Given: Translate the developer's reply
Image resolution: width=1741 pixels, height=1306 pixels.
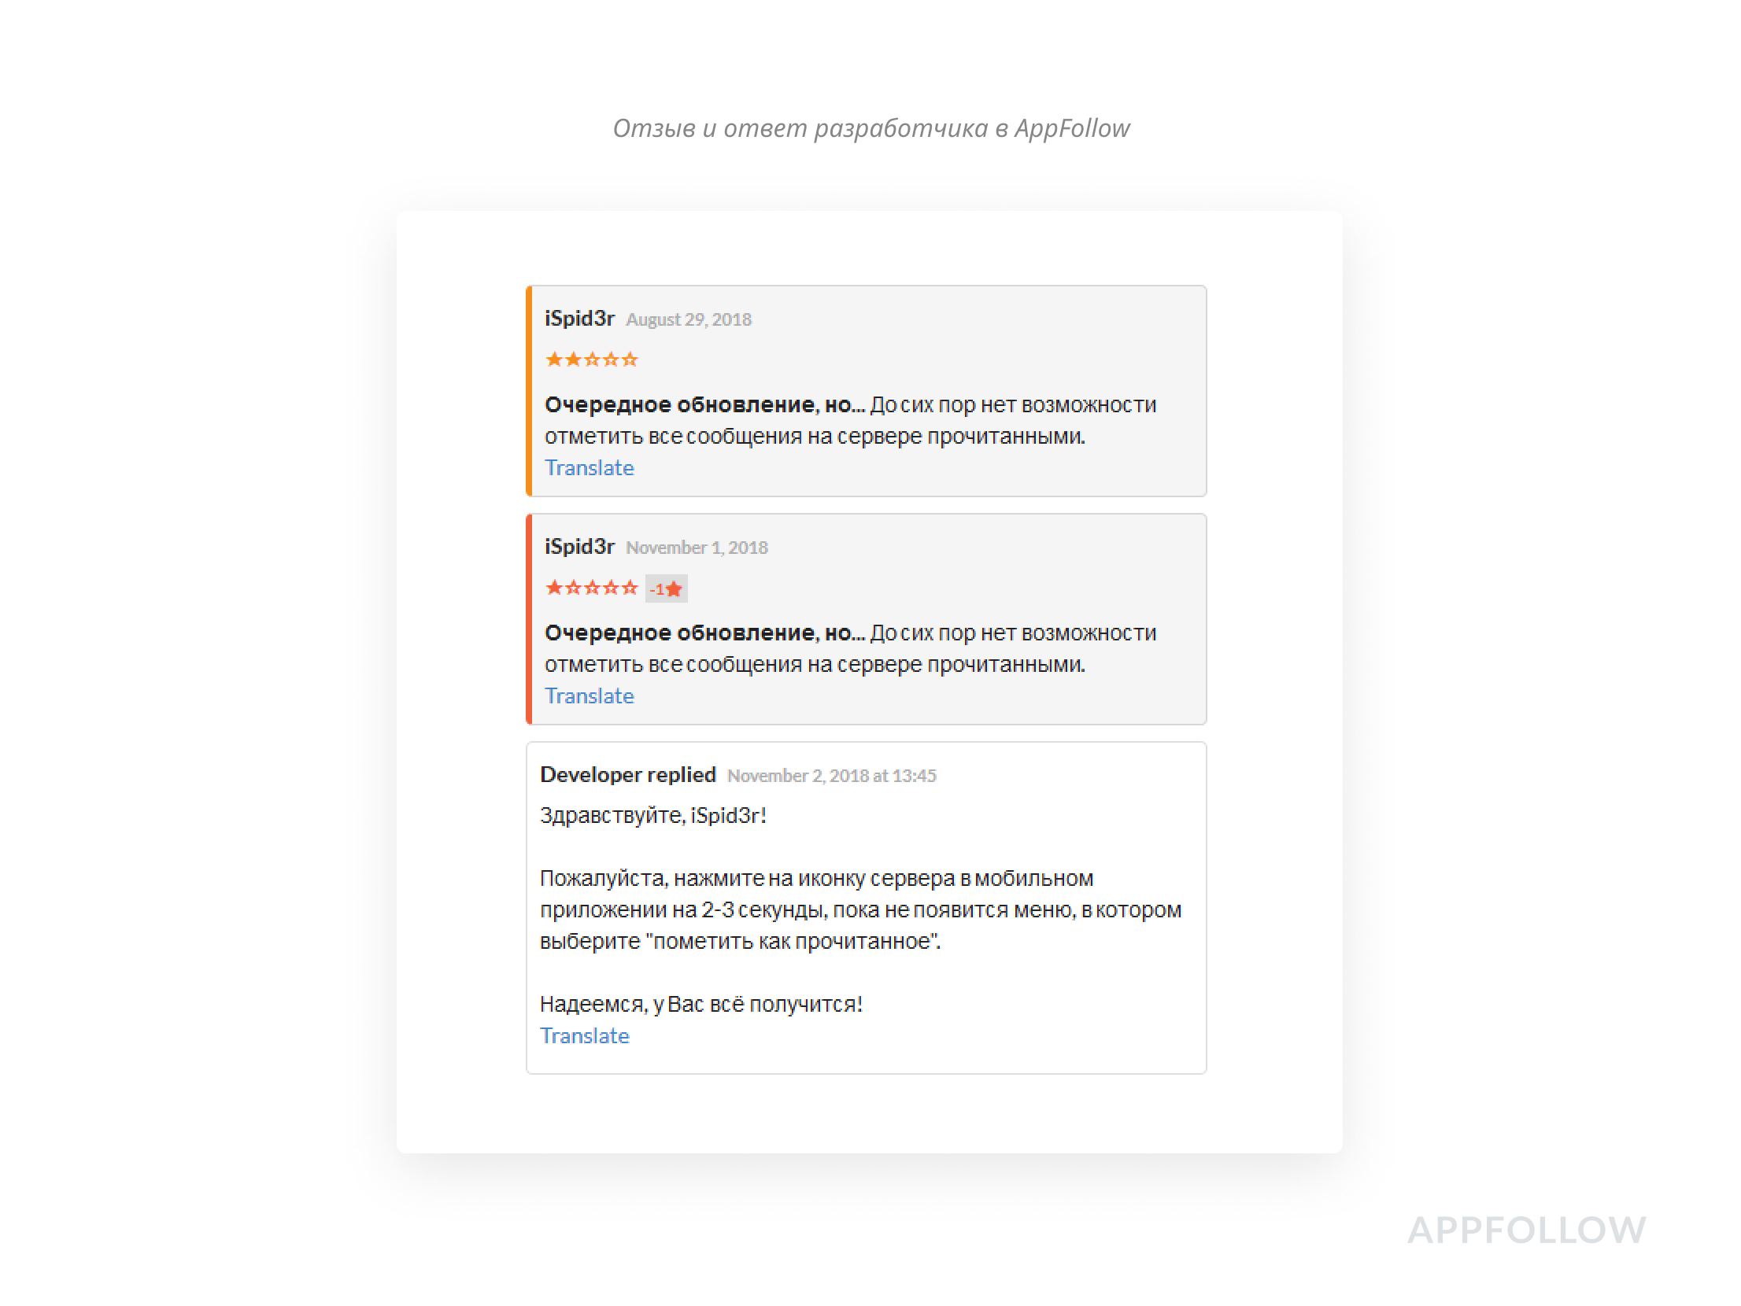Looking at the screenshot, I should (584, 1036).
